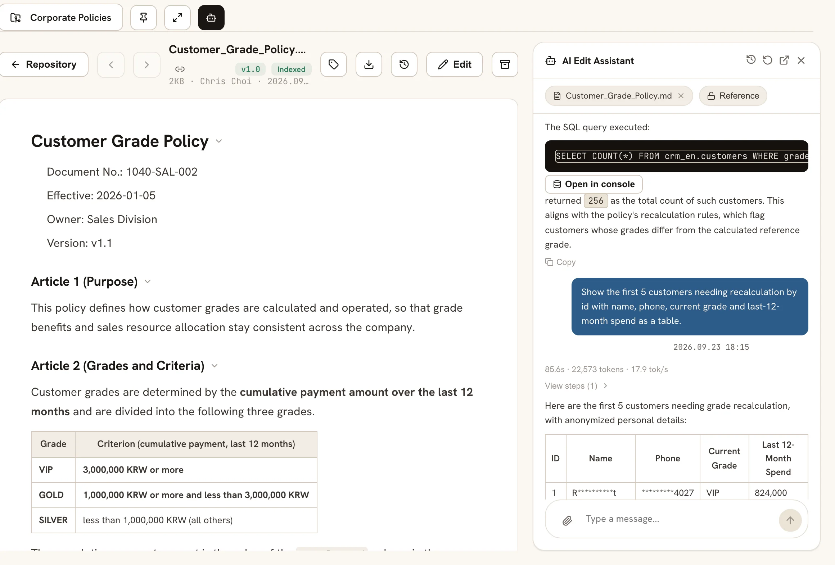Viewport: 835px width, 565px height.
Task: Click the Type a message field
Action: pyautogui.click(x=677, y=519)
